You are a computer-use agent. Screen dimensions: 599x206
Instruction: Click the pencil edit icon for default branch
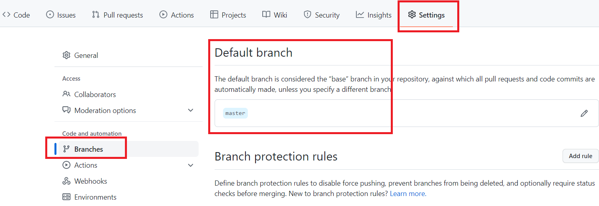tap(584, 113)
